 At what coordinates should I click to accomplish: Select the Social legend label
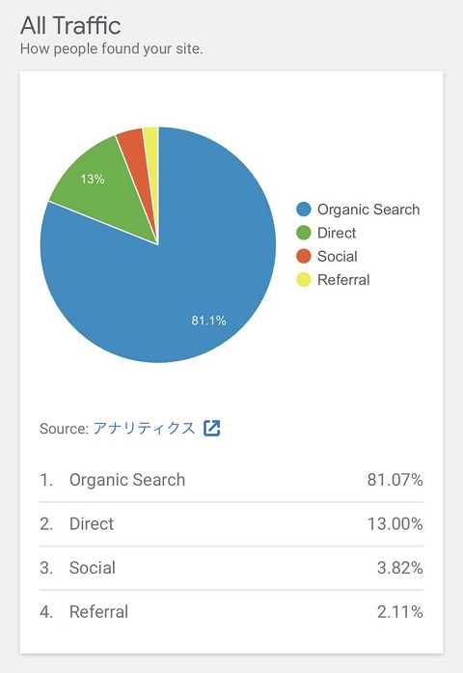(x=338, y=256)
